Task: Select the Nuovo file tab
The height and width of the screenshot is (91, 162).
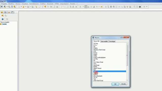Action: coord(96,41)
